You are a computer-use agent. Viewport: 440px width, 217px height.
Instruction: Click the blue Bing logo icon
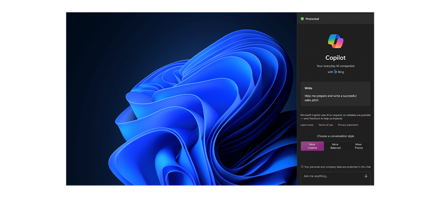[x=336, y=72]
